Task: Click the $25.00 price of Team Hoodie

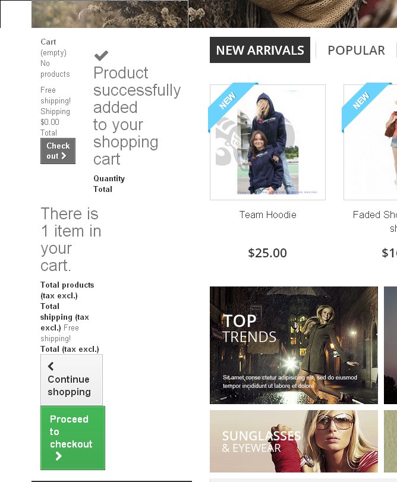Action: (267, 253)
